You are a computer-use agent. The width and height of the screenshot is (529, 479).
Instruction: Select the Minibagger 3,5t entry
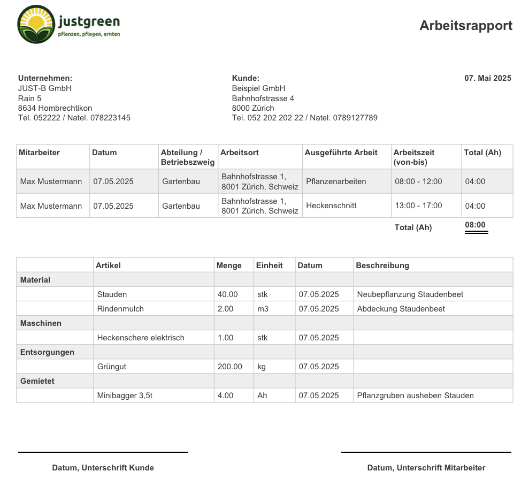121,396
